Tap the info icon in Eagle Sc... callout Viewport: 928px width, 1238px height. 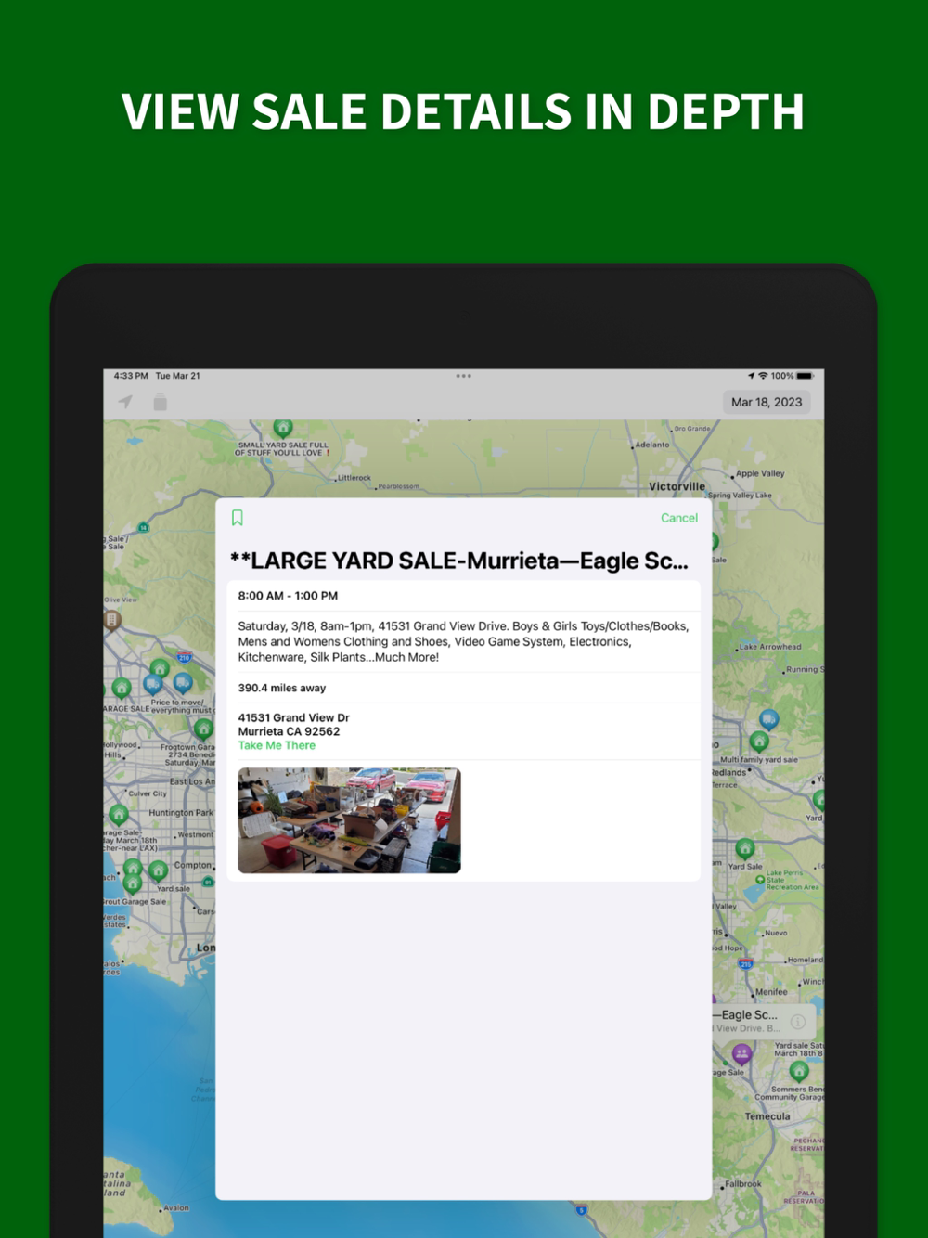tap(798, 1022)
